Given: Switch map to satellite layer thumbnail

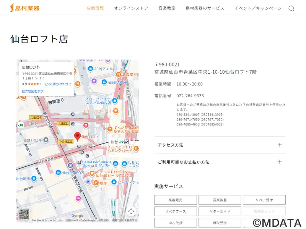Looking at the screenshot, I should (24, 214).
